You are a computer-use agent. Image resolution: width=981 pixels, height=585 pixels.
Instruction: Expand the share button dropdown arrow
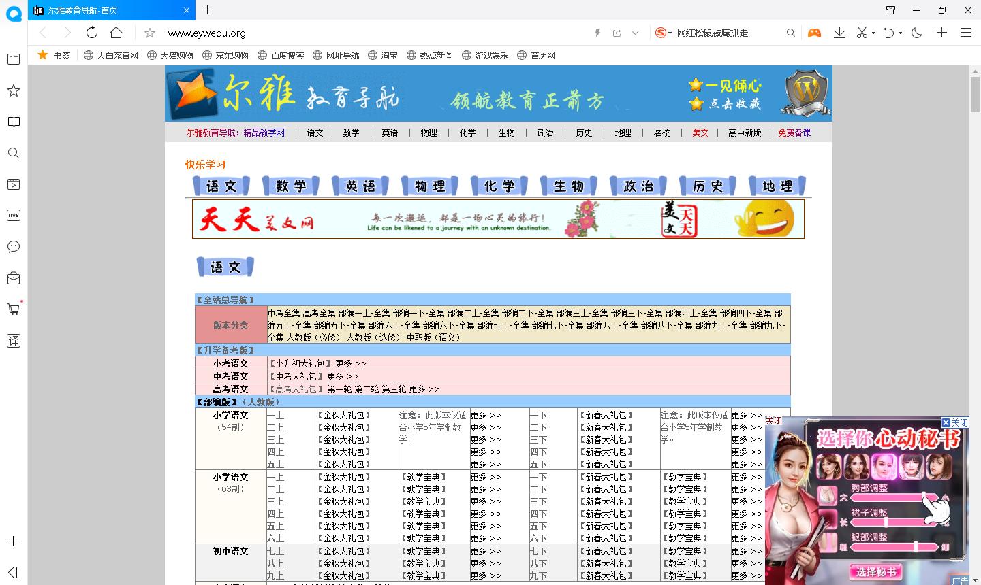636,32
